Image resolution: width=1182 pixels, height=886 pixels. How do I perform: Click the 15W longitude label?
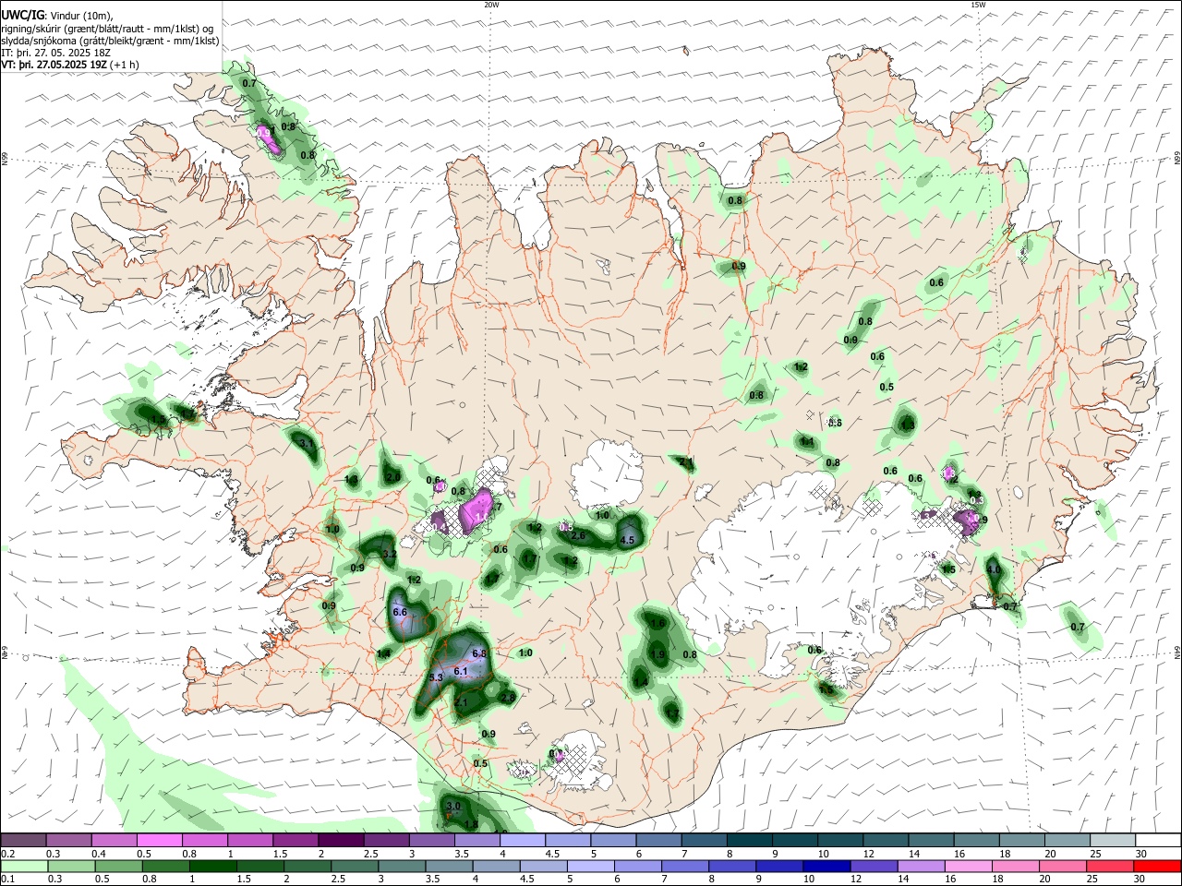coord(978,5)
